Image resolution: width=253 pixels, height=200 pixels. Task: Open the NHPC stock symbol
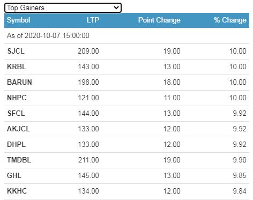coord(17,98)
